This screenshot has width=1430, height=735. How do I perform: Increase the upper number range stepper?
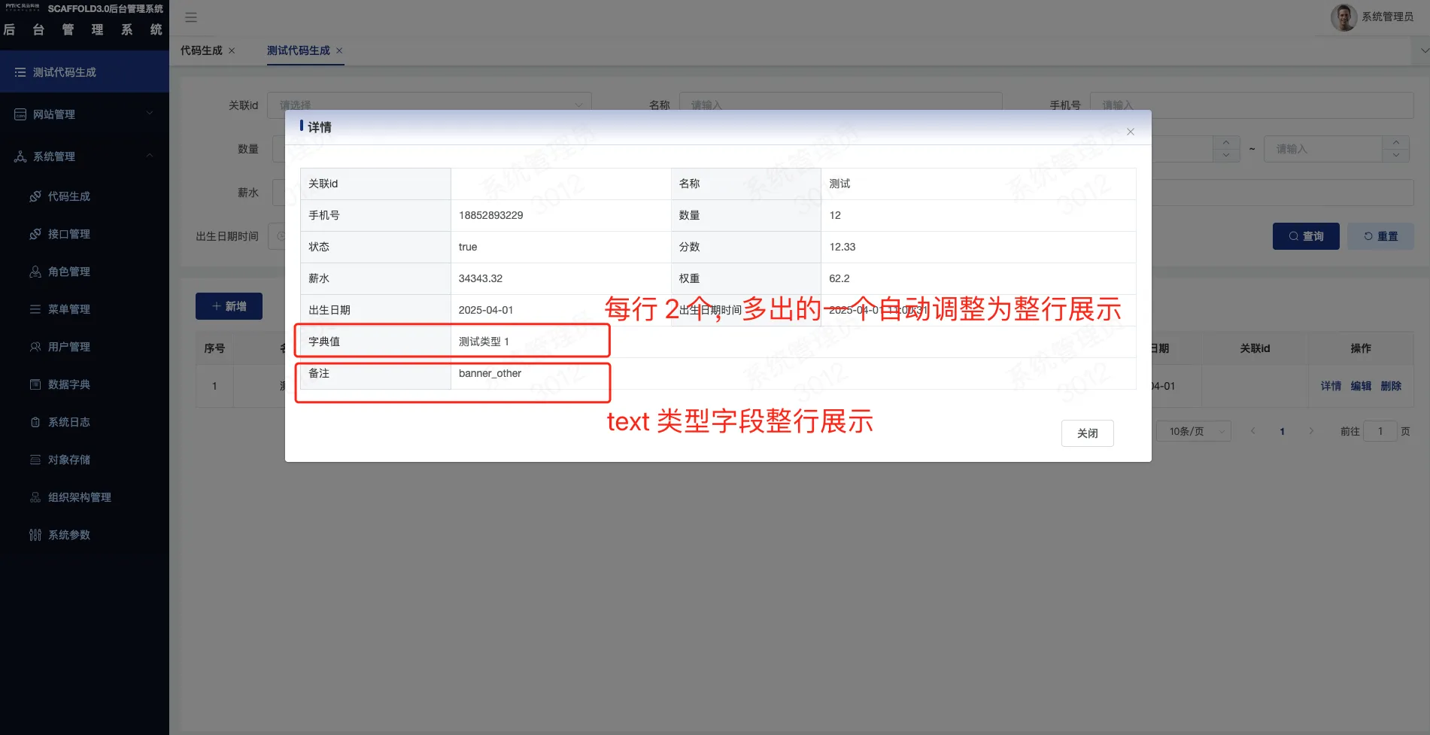[1396, 142]
